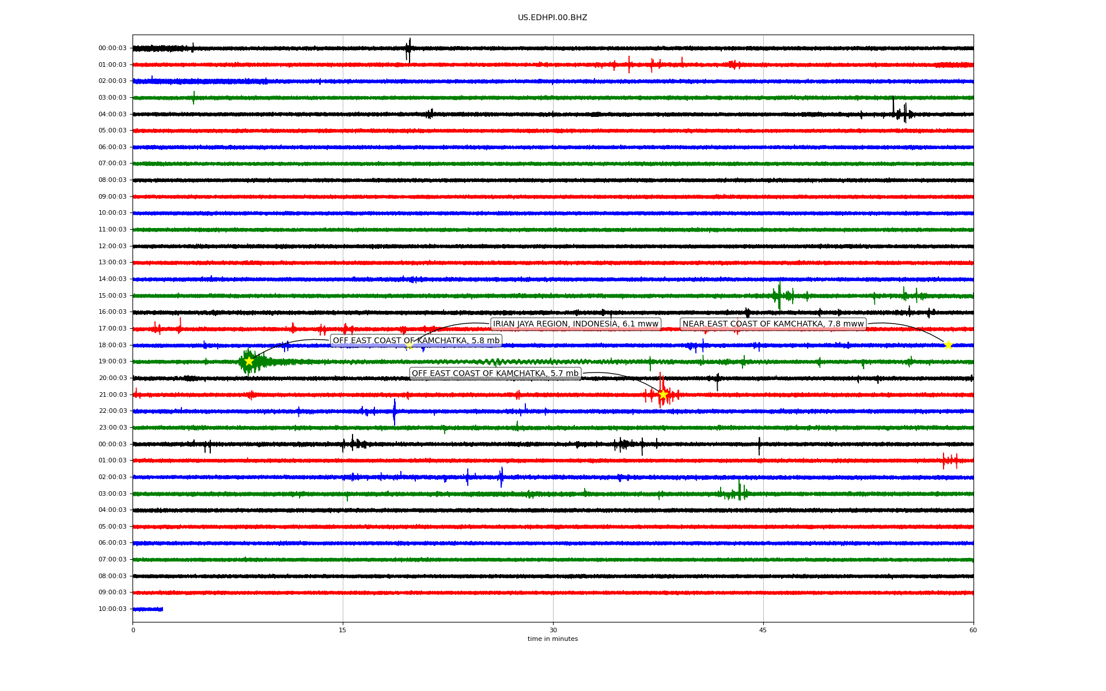The width and height of the screenshot is (1106, 691).
Task: Click the 17:00:03 row time label
Action: tap(112, 328)
